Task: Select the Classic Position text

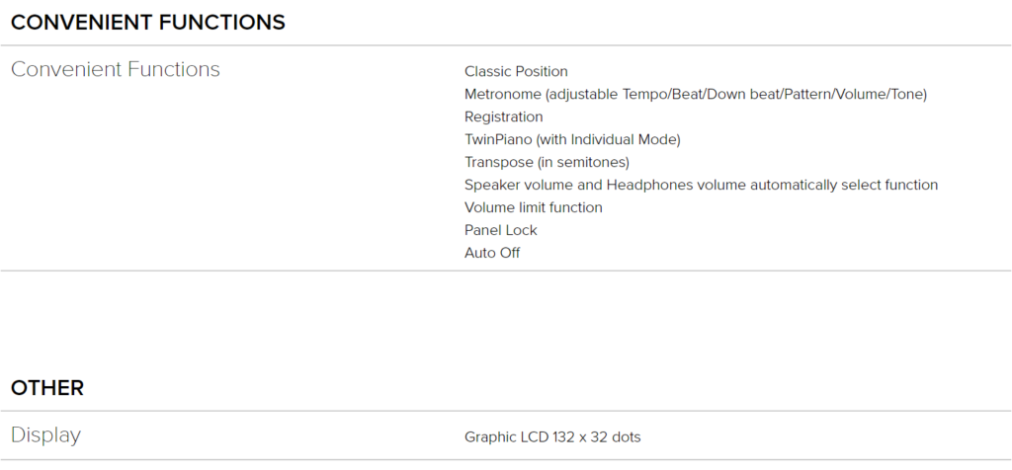Action: point(516,71)
